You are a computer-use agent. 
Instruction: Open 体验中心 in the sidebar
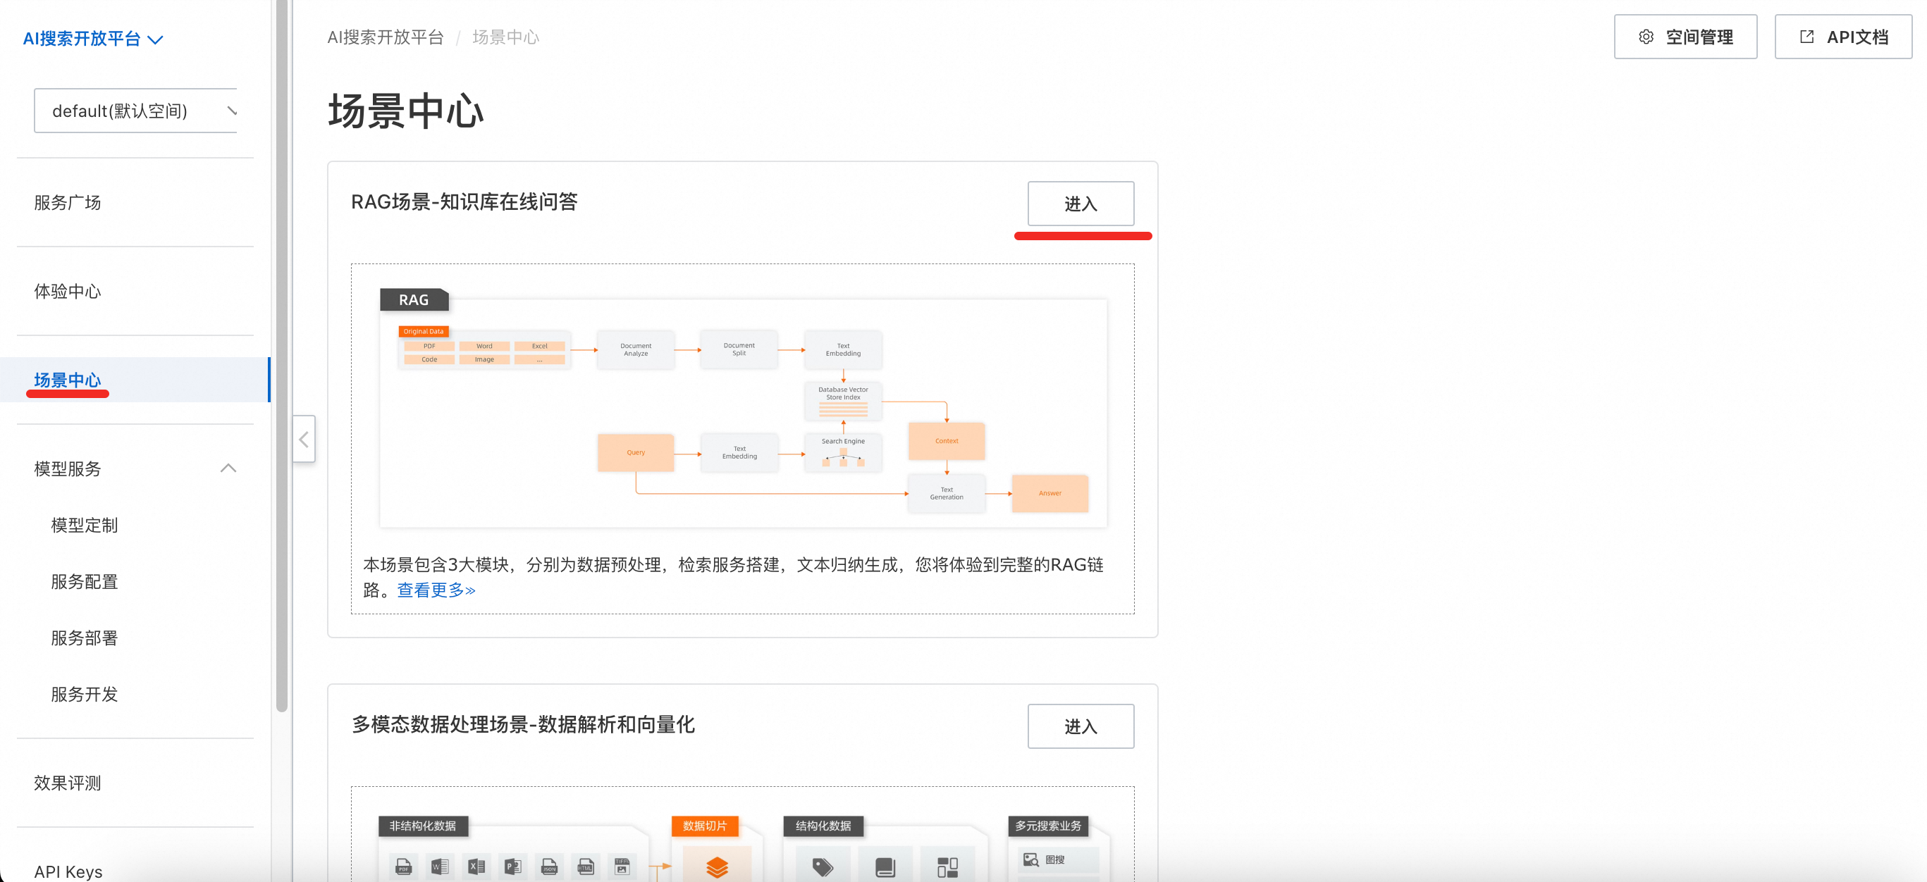pyautogui.click(x=68, y=291)
